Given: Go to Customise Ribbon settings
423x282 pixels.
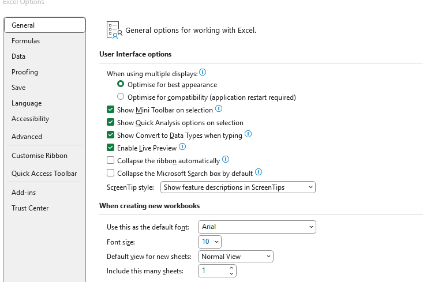Looking at the screenshot, I should 39,156.
